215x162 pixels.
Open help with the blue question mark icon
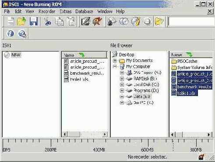tap(11, 34)
